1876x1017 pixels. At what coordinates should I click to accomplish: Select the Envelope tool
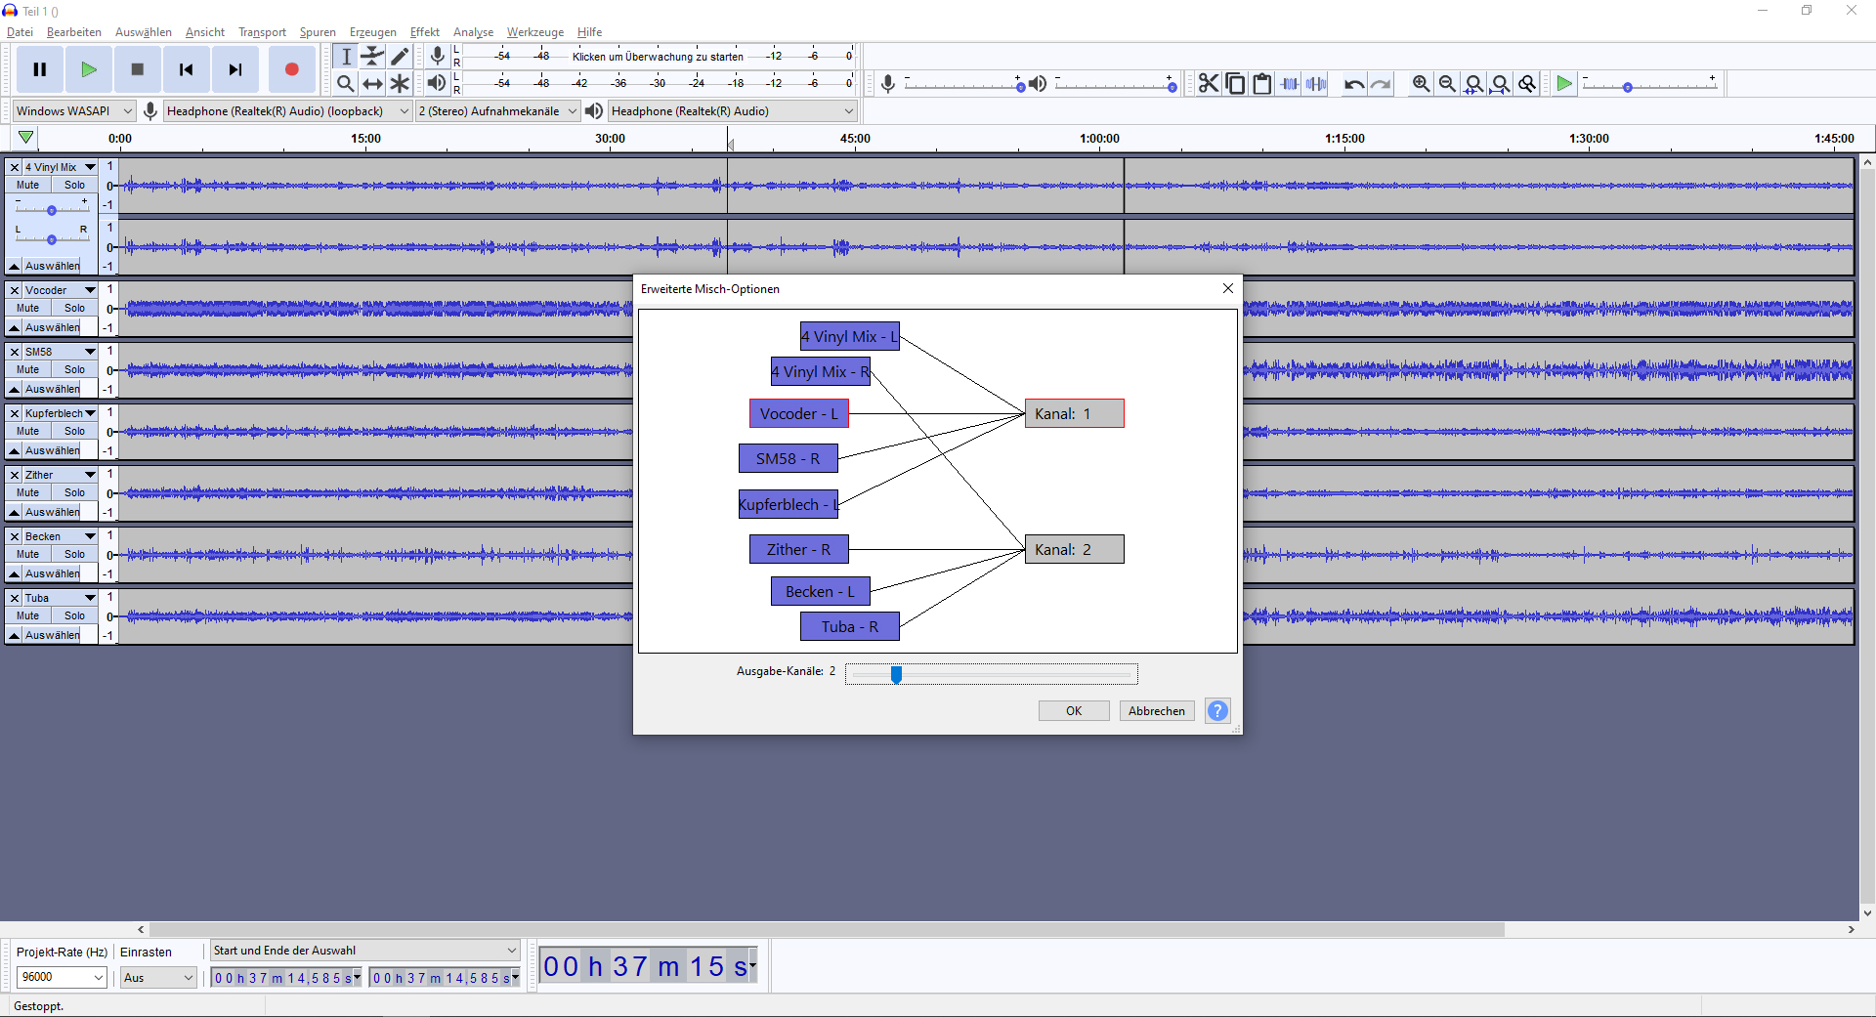pyautogui.click(x=372, y=57)
